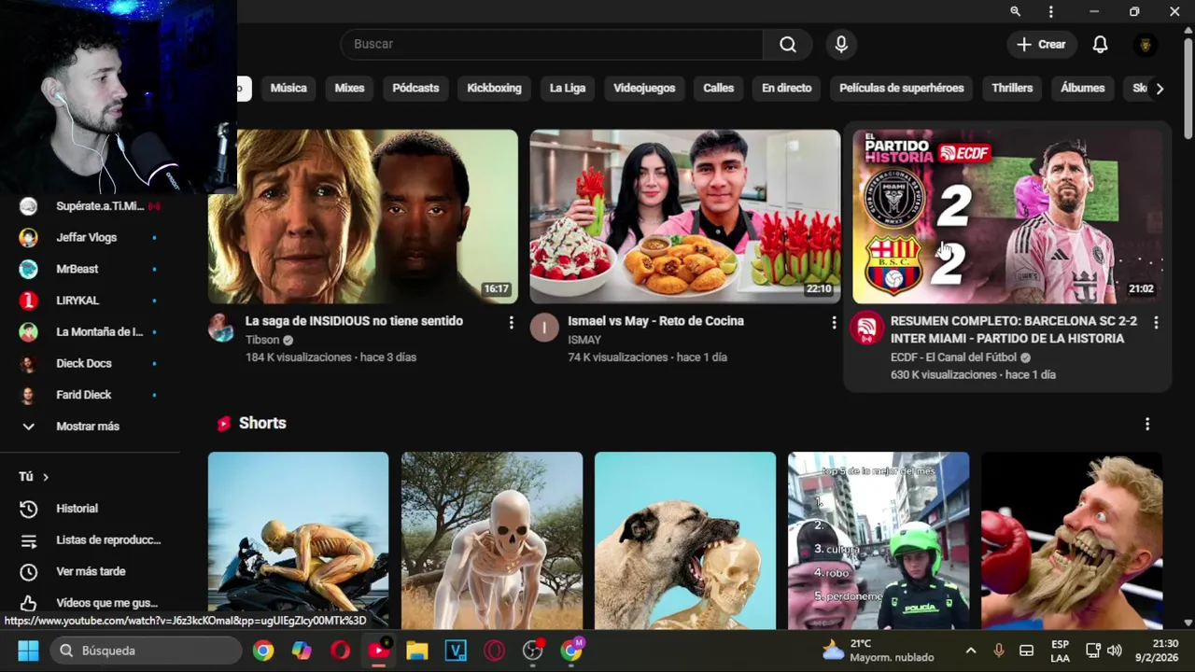The width and height of the screenshot is (1195, 672).
Task: Click the taskbar Búsqueda search box
Action: click(146, 651)
